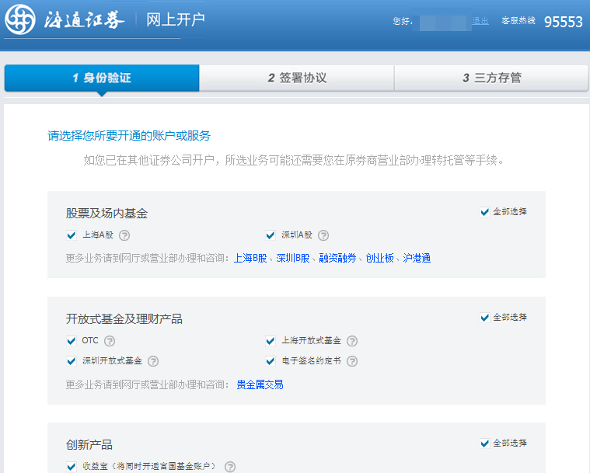590x473 pixels.
Task: Open the 融资融券 link
Action: 337,258
